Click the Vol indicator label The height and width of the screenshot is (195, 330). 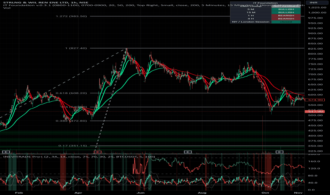[7, 8]
